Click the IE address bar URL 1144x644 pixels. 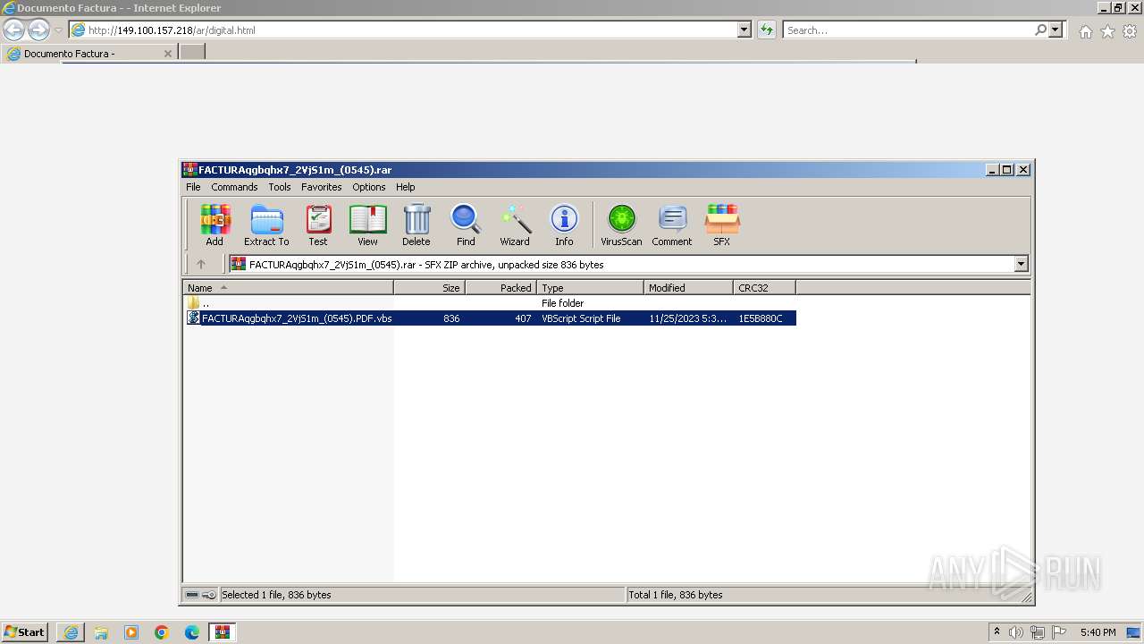click(x=172, y=30)
